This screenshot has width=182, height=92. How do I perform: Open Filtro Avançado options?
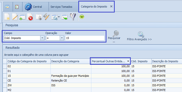(x=139, y=36)
